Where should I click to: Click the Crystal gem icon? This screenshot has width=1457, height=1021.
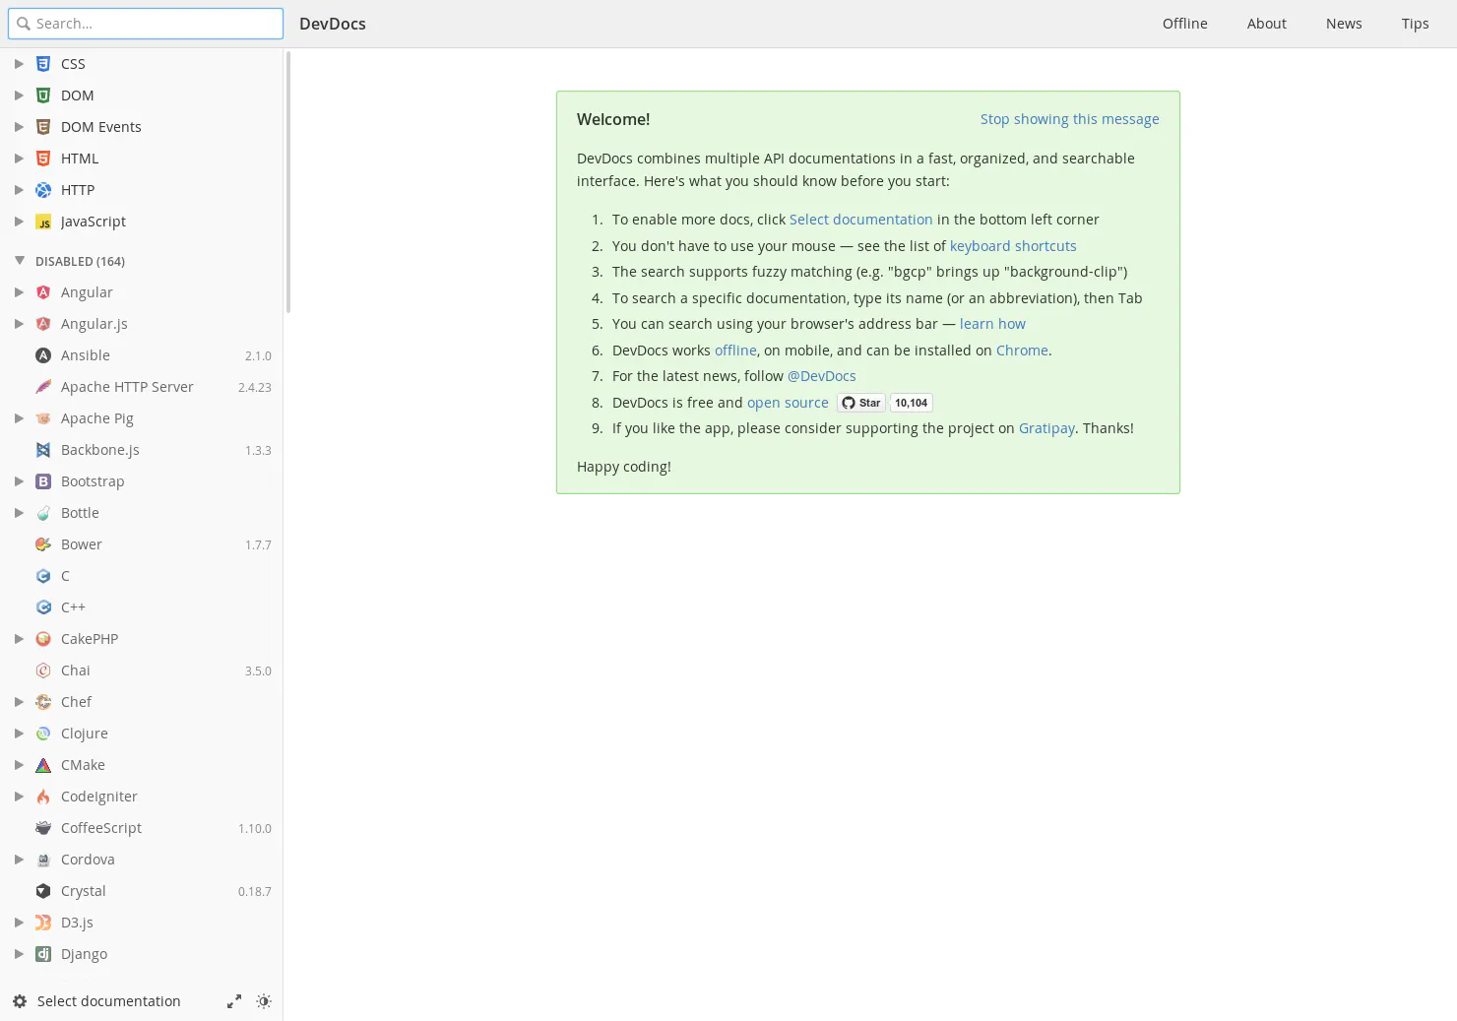[43, 891]
